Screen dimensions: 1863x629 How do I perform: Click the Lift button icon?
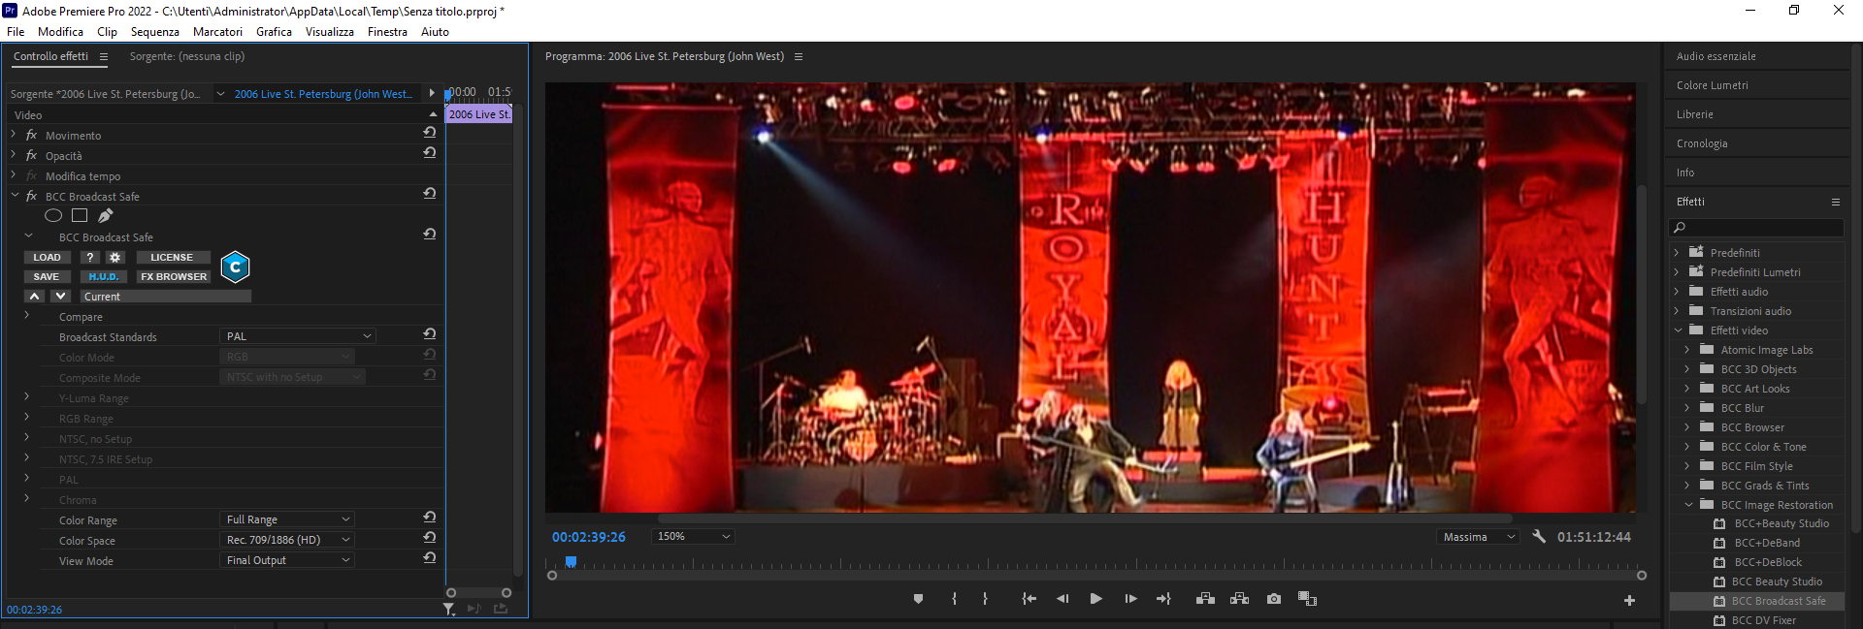coord(1205,599)
